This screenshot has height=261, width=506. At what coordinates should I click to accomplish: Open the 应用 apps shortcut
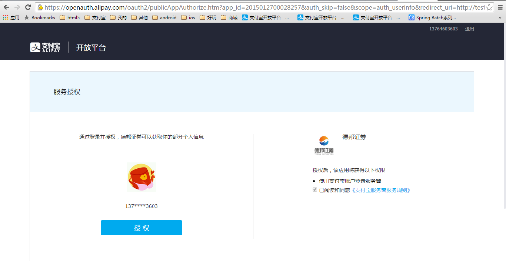(x=11, y=17)
